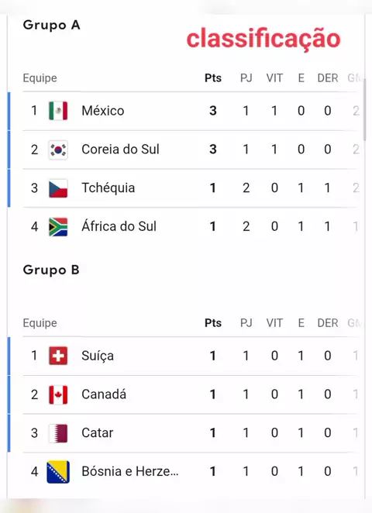Click the Pts column header in Grupo A
Image resolution: width=372 pixels, height=513 pixels.
(213, 78)
